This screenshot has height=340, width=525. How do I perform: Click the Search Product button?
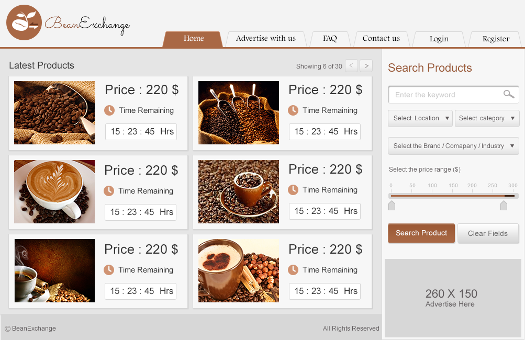point(421,233)
